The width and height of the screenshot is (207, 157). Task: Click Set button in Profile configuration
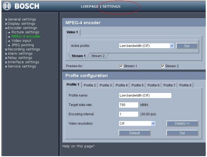[x=182, y=133]
